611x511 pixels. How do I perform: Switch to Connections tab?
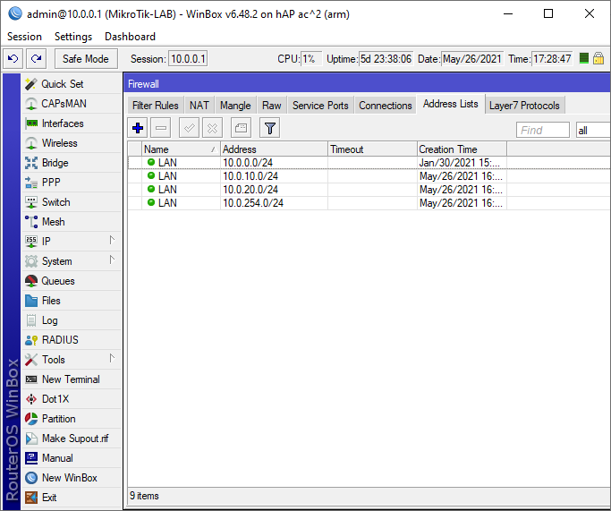coord(386,106)
